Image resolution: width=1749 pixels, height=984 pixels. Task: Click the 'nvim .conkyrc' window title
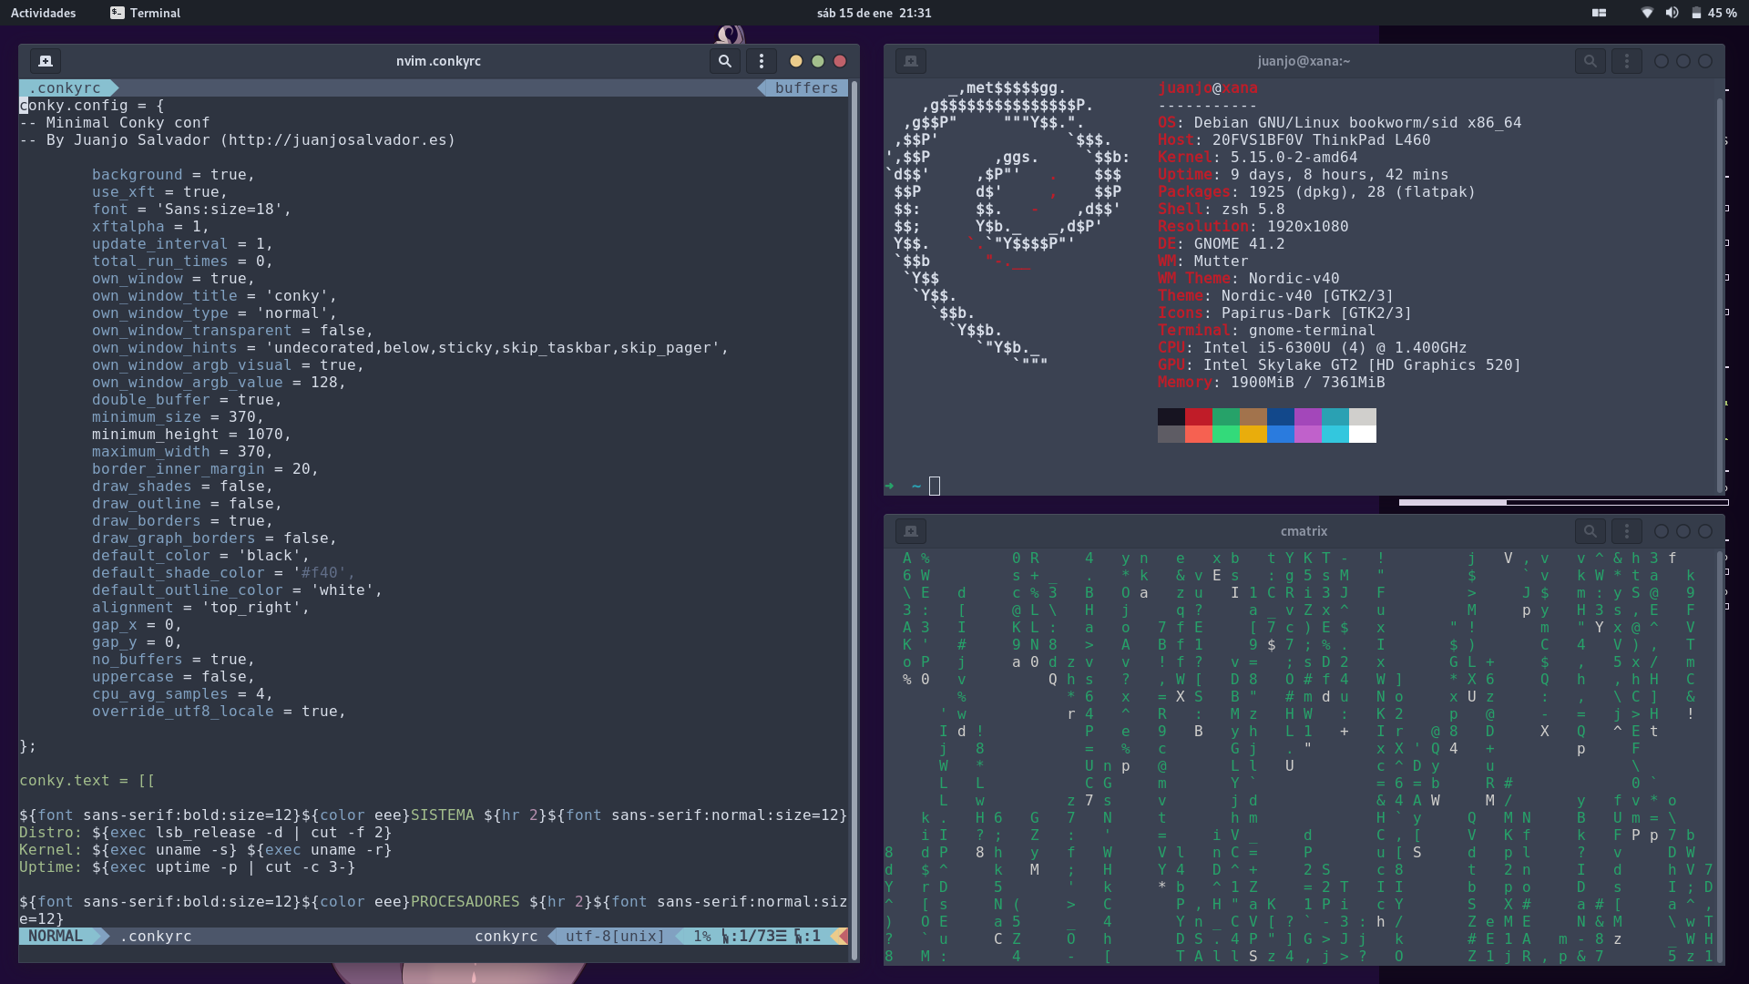(x=438, y=61)
